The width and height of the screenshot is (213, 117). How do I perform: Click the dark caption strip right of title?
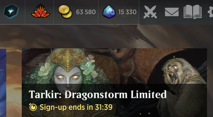tap(187, 95)
